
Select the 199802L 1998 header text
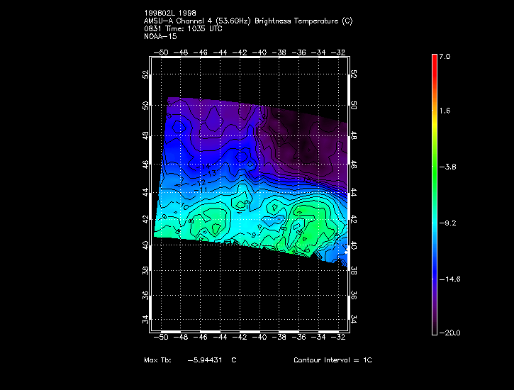tap(170, 13)
